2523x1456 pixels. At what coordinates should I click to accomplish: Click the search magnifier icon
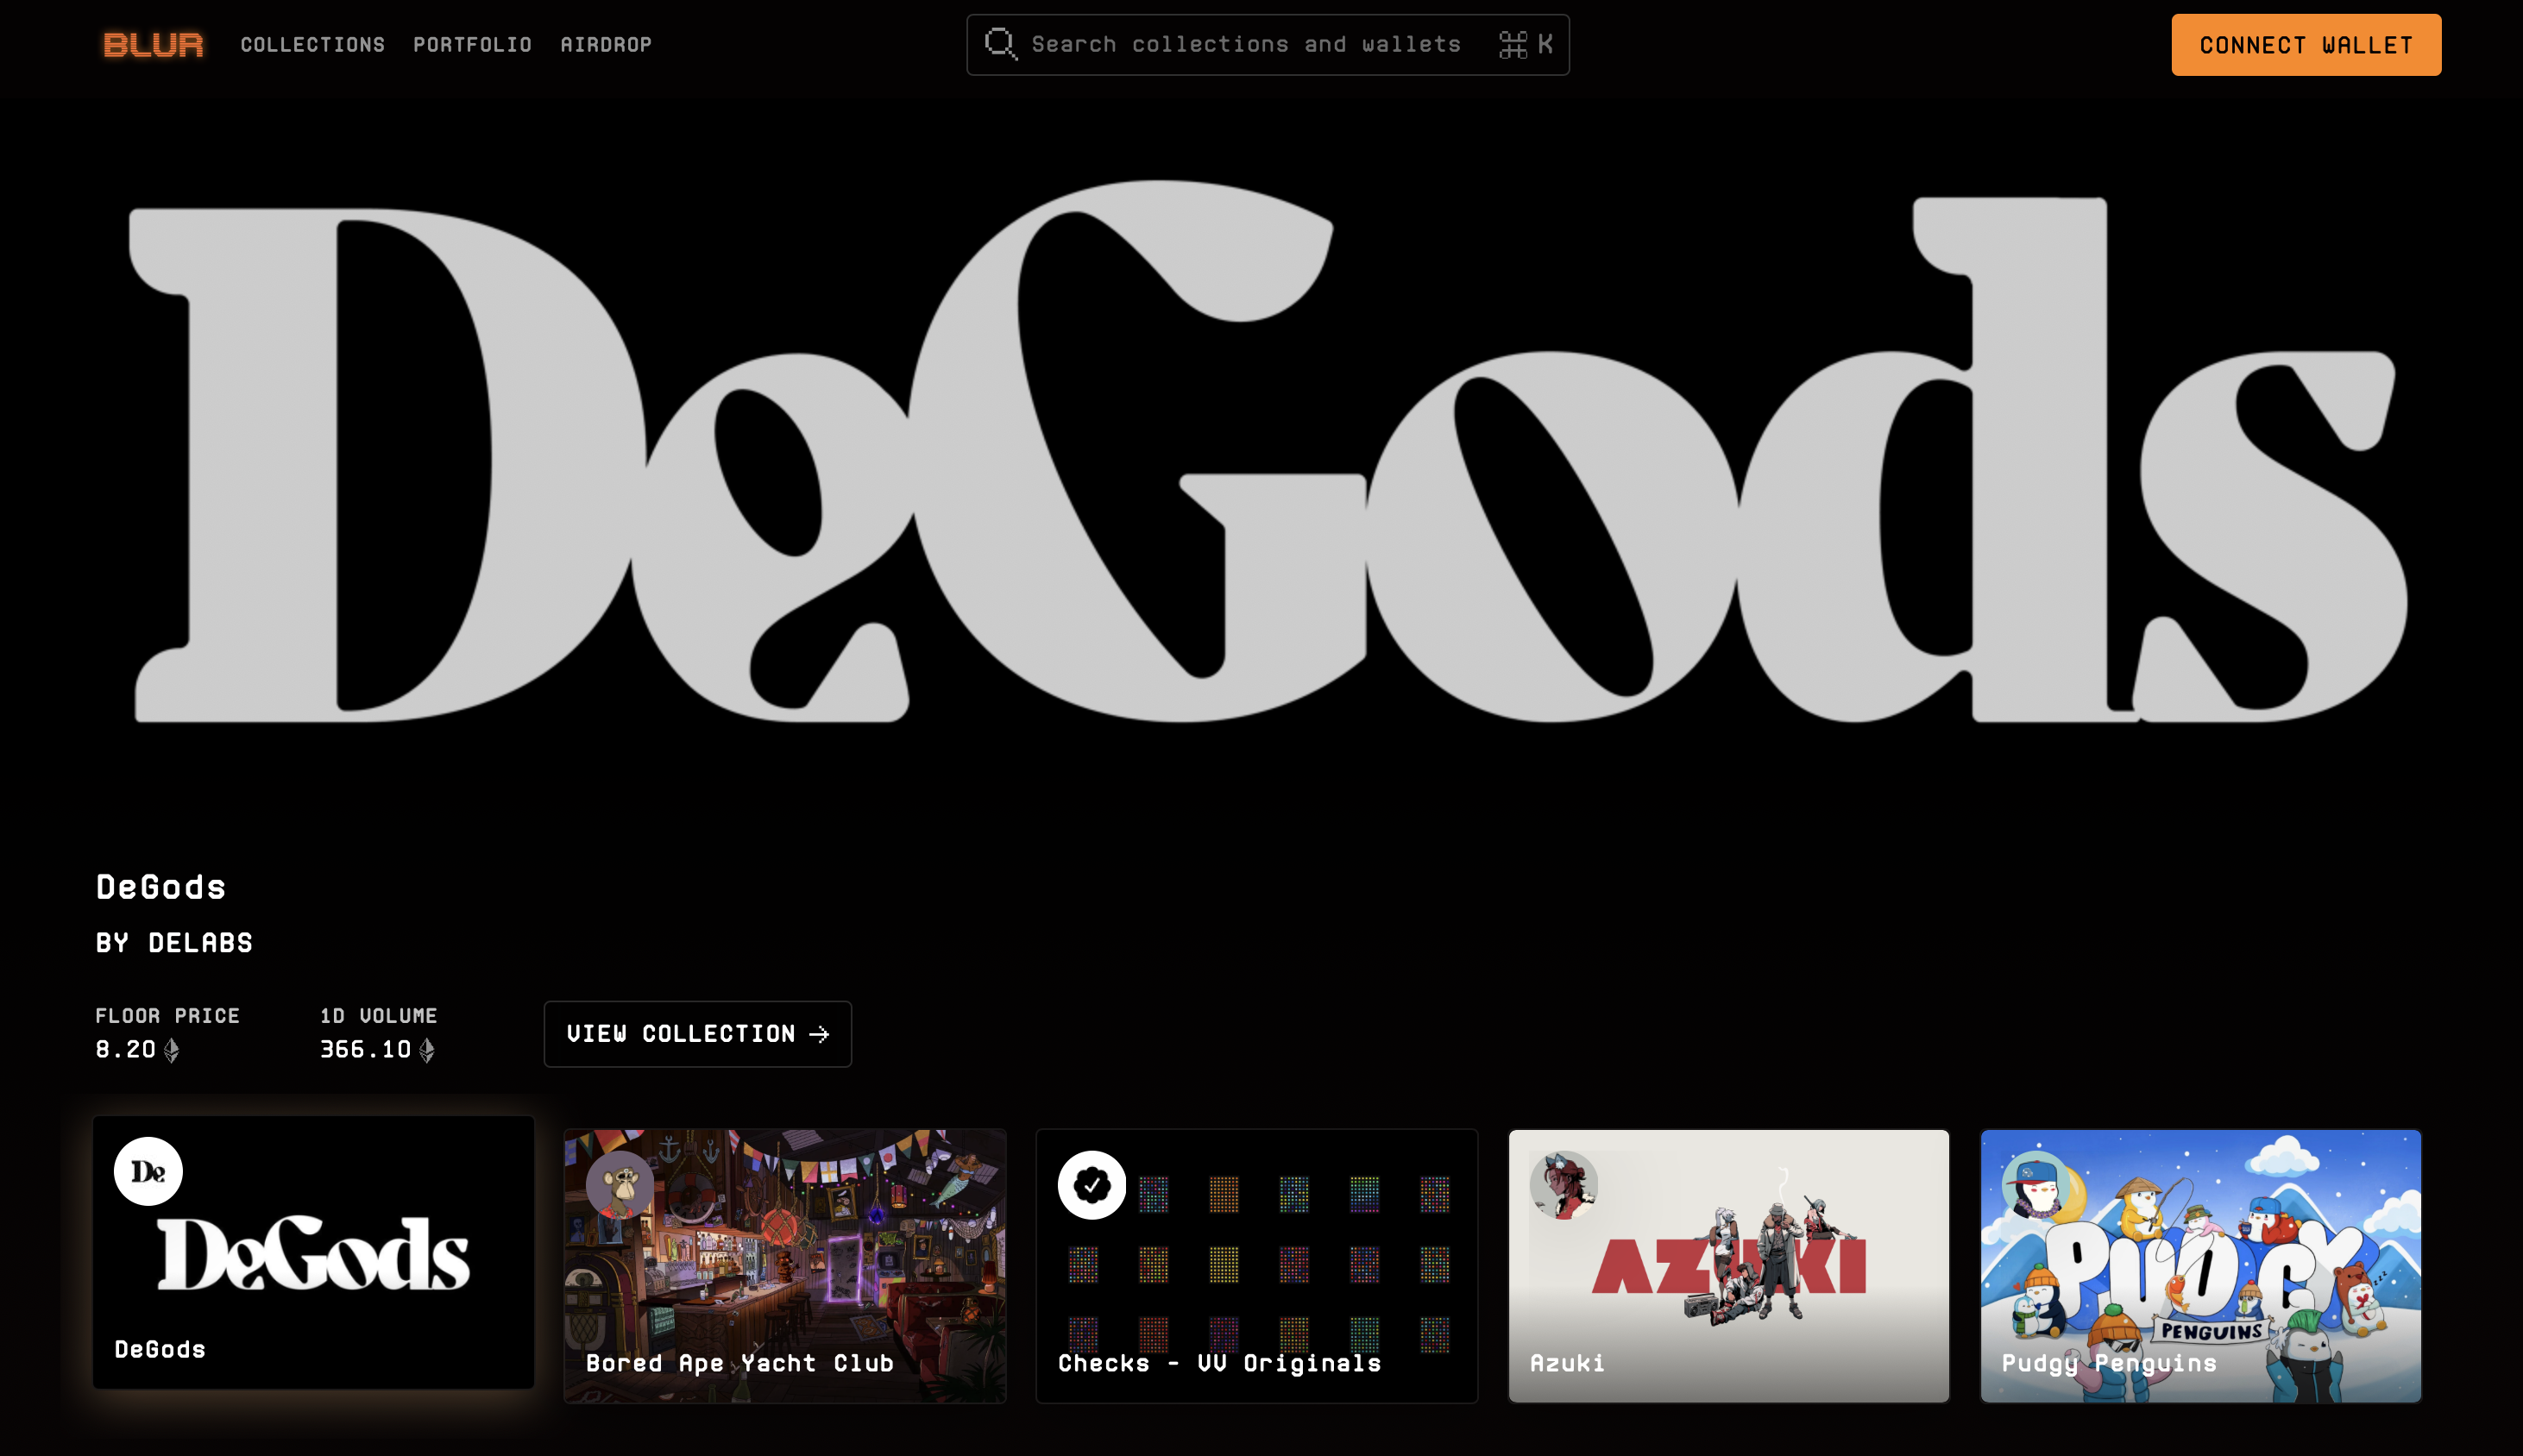coord(999,44)
